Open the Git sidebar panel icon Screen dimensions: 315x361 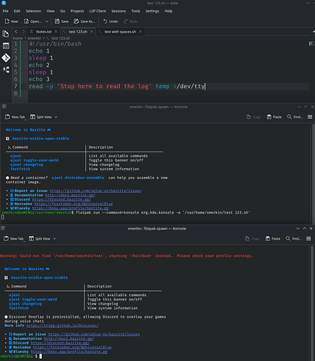[x=6, y=58]
